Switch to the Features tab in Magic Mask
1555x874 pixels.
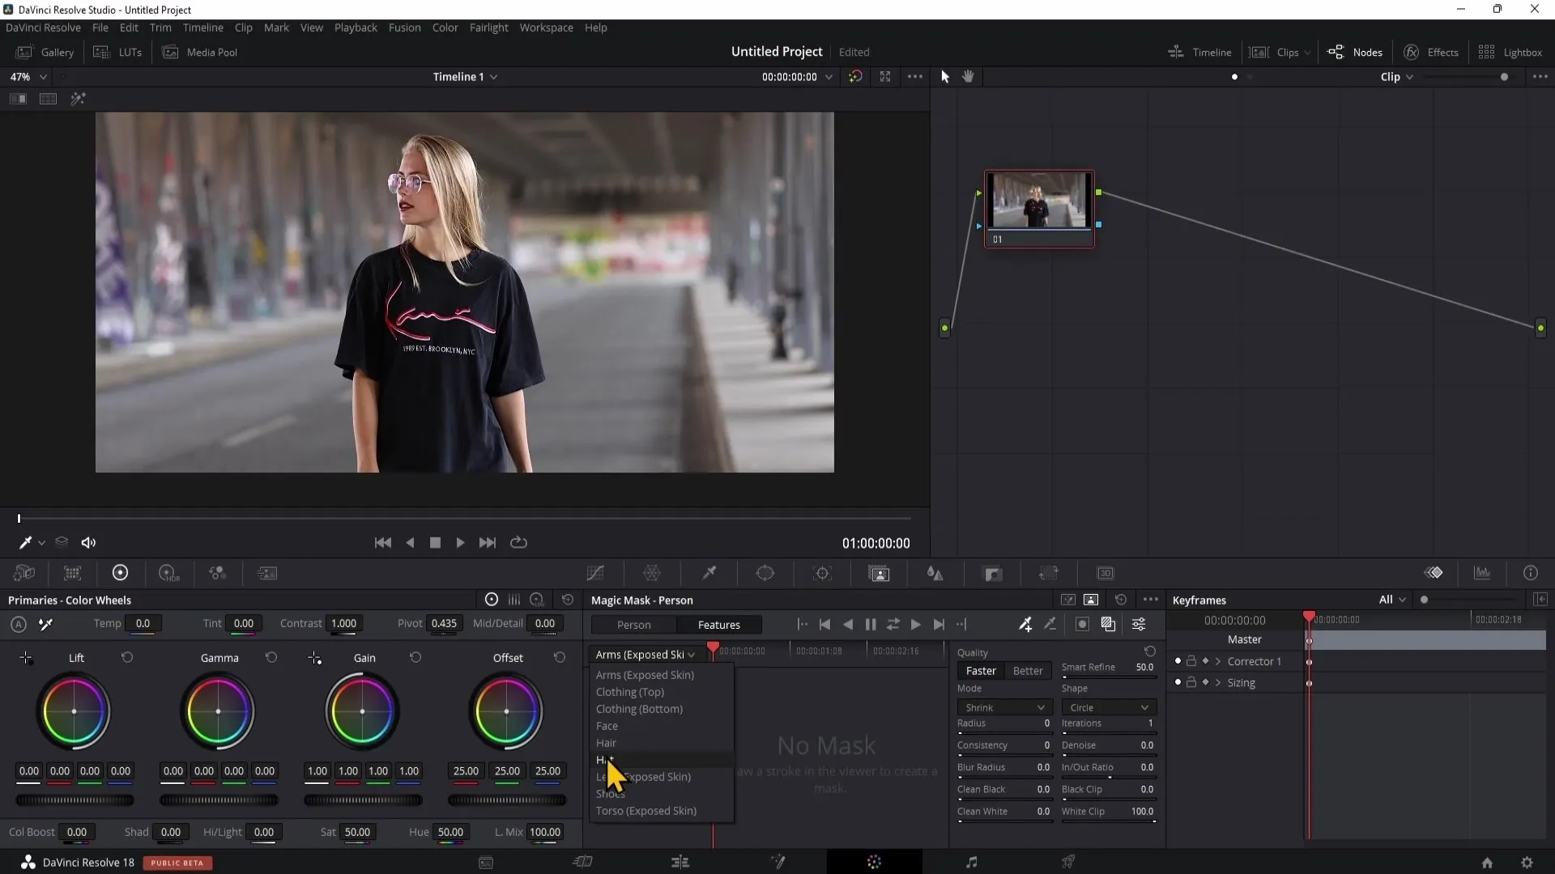[718, 624]
